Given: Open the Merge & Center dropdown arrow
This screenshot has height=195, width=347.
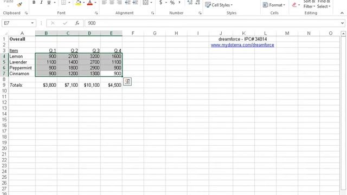Looking at the screenshot, I should [x=151, y=2].
